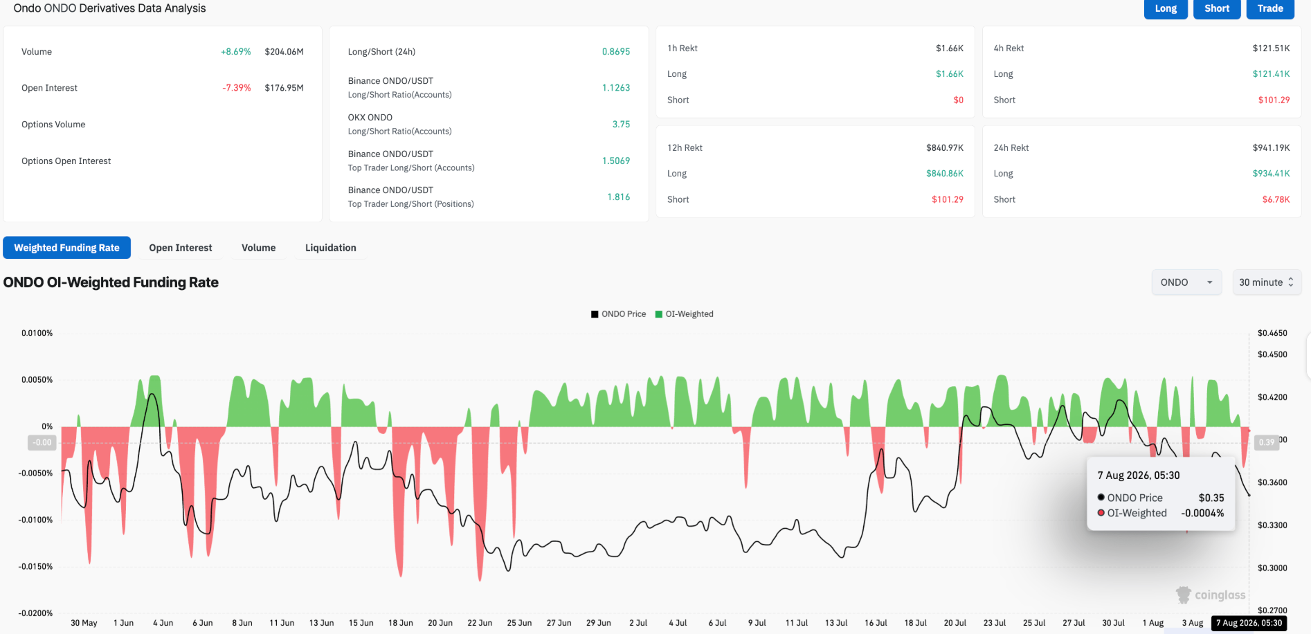This screenshot has width=1311, height=634.
Task: Click the 24h Rekt Long value $934.41K
Action: pyautogui.click(x=1272, y=174)
